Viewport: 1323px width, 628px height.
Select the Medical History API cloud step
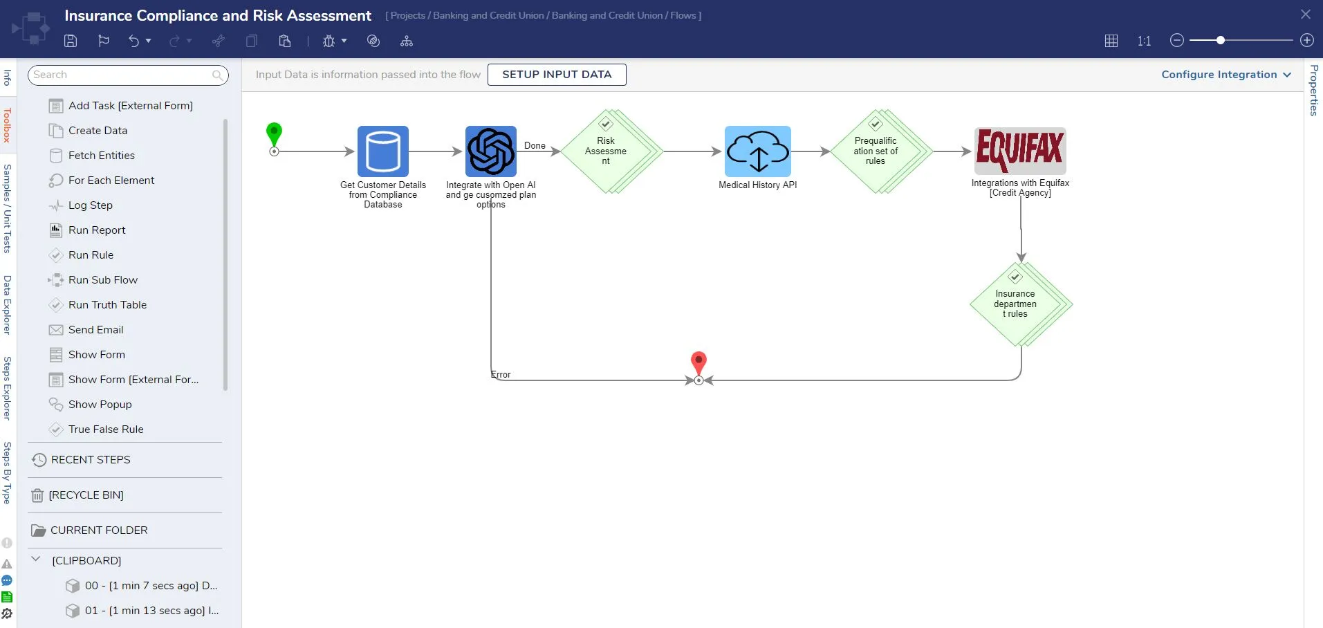(758, 151)
